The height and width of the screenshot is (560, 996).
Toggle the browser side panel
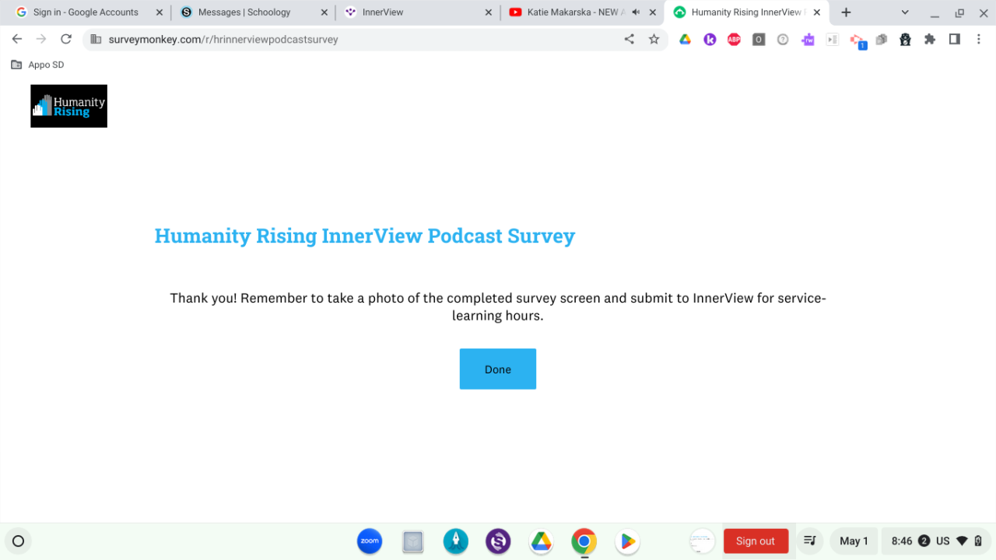[955, 40]
